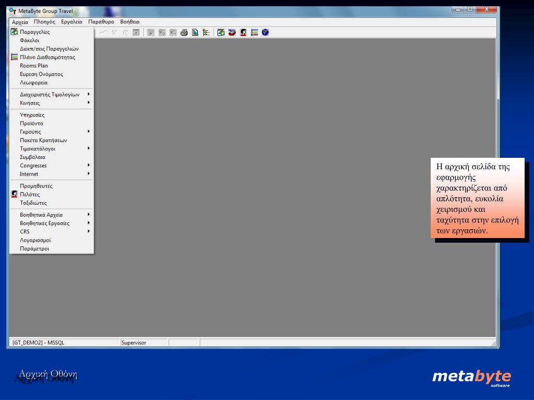The image size is (534, 400).
Task: Click the Supervisor status bar entry
Action: (134, 343)
